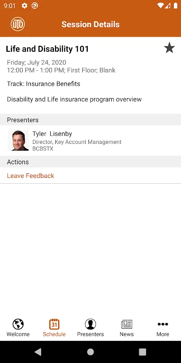Image resolution: width=181 pixels, height=363 pixels.
Task: Open the News newspaper icon
Action: [127, 324]
